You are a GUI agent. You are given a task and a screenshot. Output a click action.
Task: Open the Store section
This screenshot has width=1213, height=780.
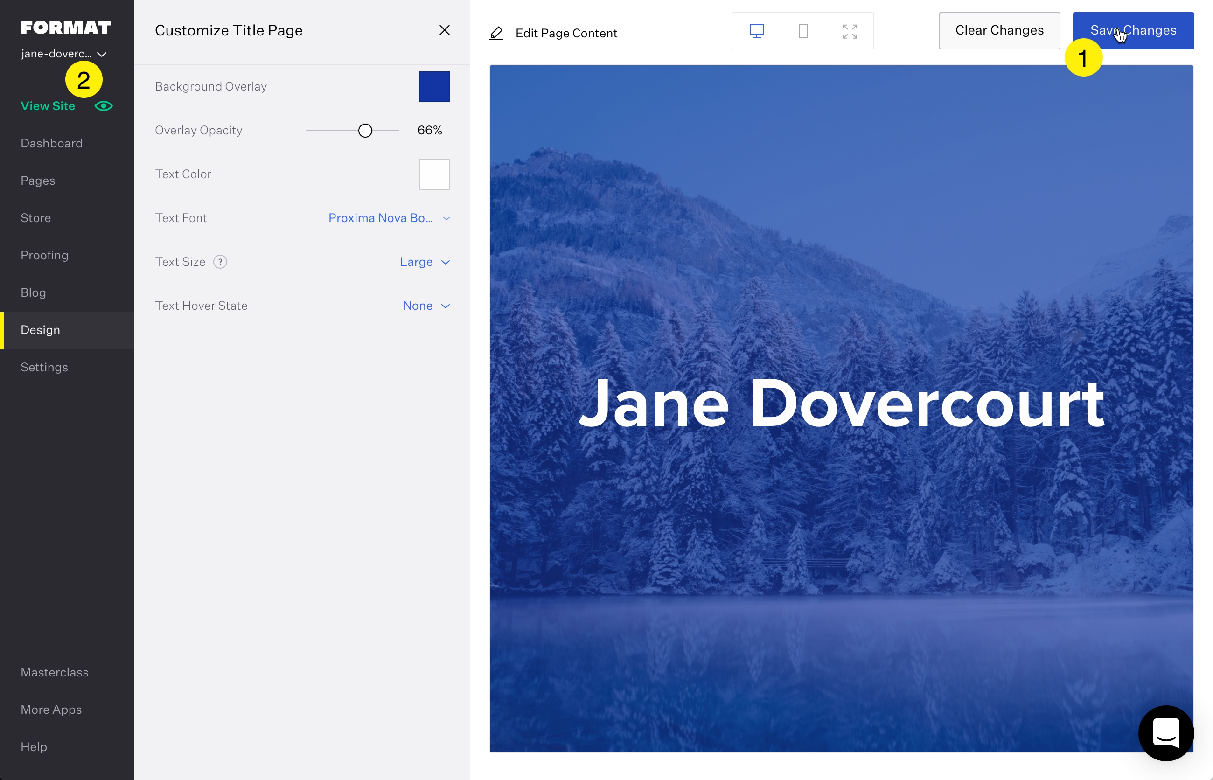tap(36, 218)
